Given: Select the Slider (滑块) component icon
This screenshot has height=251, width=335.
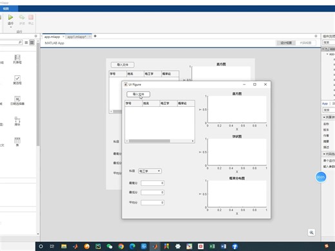Looking at the screenshot, I should (17, 120).
